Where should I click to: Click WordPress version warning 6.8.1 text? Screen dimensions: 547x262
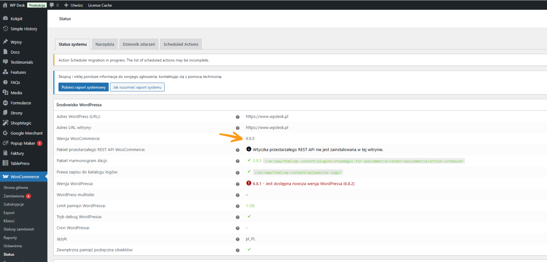tap(304, 184)
